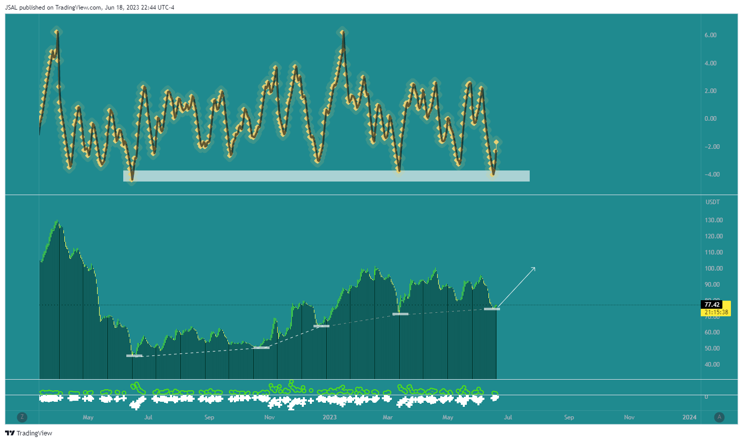Click the 0 label in bottom indicator pane
Screen dimensions: 743x442
tap(706, 397)
